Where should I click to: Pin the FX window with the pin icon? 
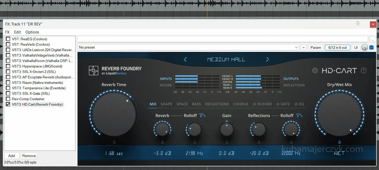[358, 24]
